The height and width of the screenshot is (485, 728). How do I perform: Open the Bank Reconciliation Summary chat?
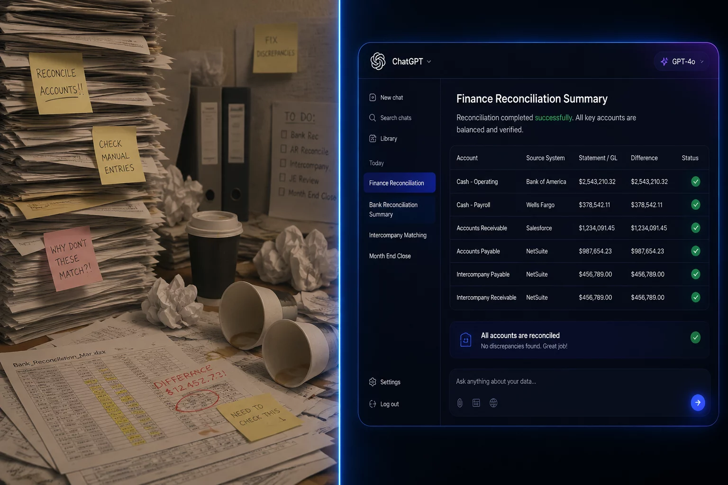click(x=400, y=209)
